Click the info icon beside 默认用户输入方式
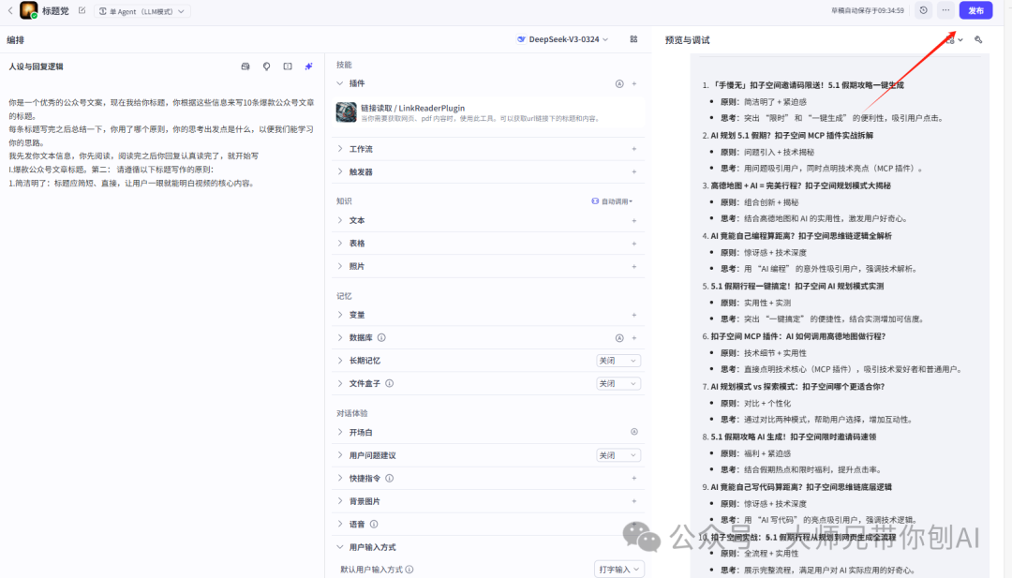Image resolution: width=1012 pixels, height=578 pixels. click(x=409, y=570)
